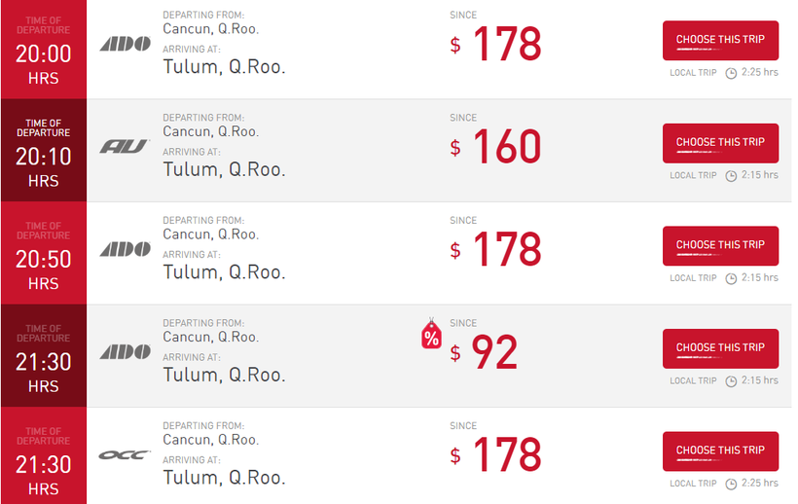Screen dimensions: 798x504
Task: Click the OCC bus line logo
Action: click(125, 454)
